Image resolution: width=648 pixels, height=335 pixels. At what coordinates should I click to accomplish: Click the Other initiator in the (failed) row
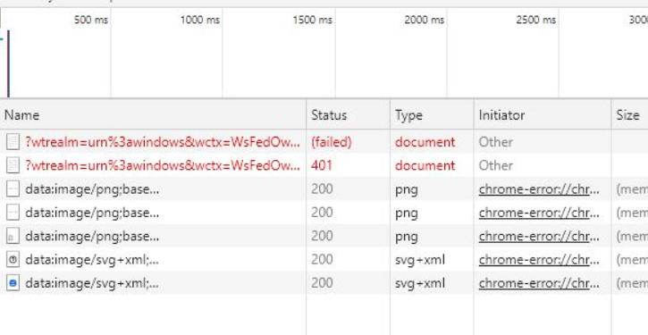496,142
